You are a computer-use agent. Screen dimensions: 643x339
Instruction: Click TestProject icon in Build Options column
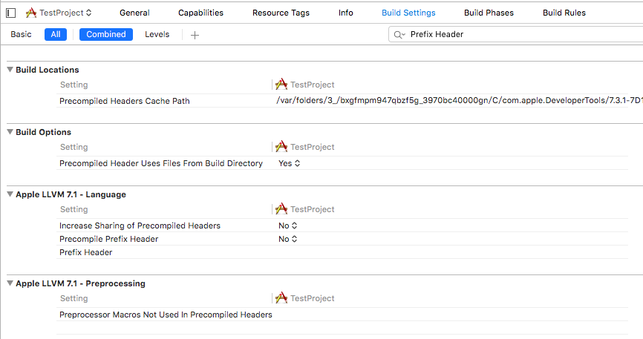[x=281, y=147]
